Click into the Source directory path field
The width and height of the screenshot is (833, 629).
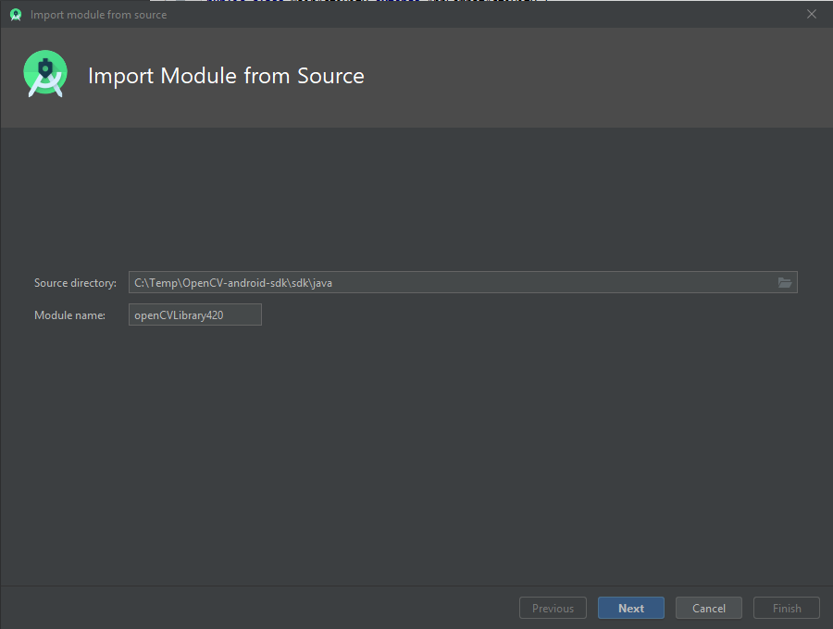[x=416, y=282]
